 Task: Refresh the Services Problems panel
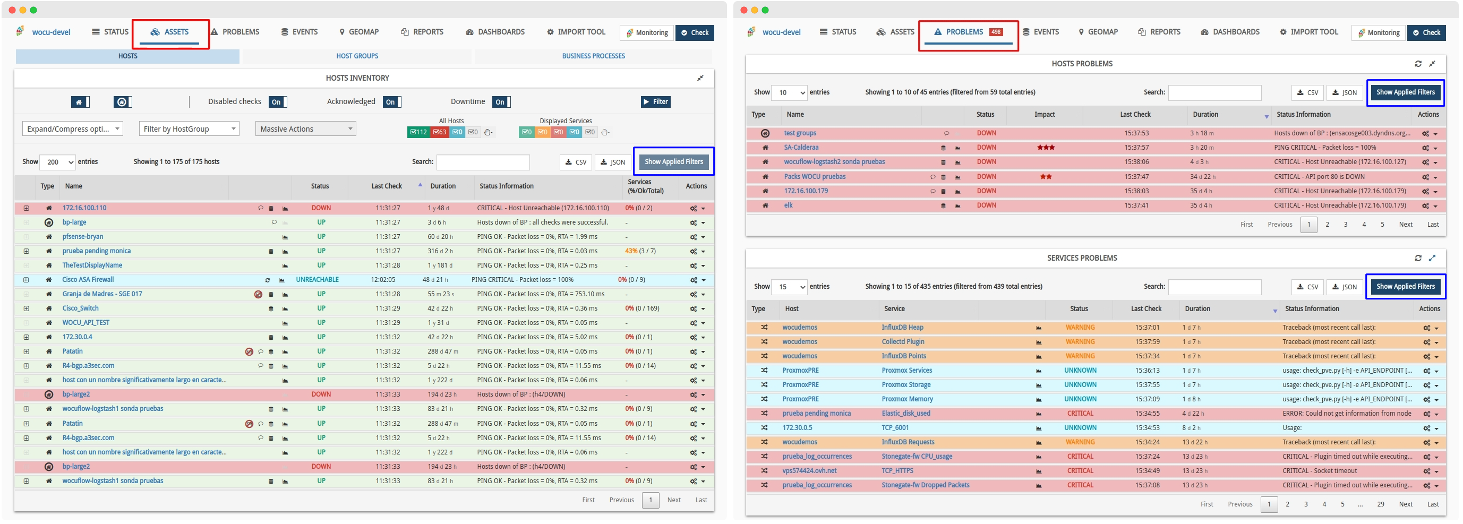1418,259
